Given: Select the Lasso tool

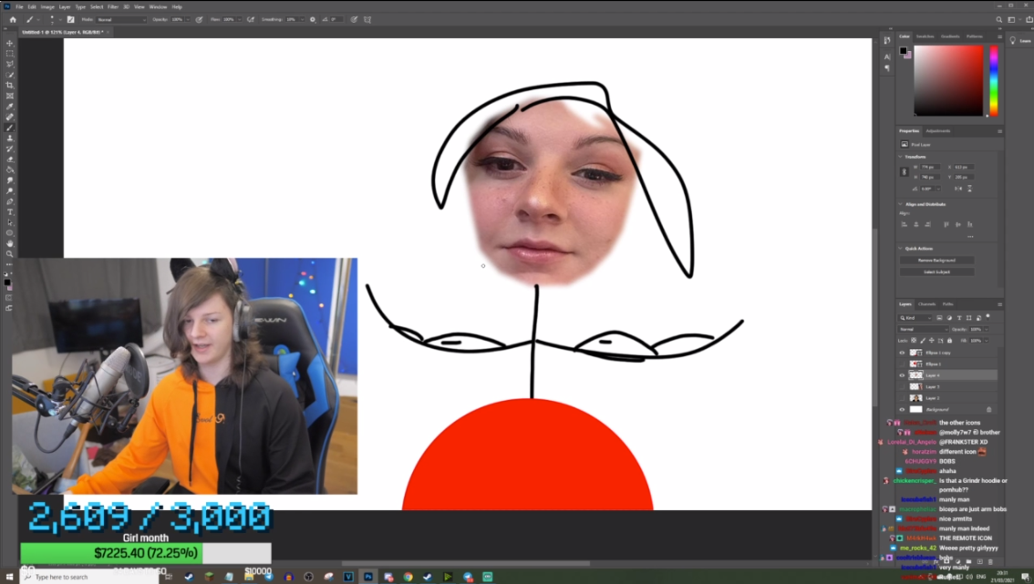Looking at the screenshot, I should [x=9, y=64].
